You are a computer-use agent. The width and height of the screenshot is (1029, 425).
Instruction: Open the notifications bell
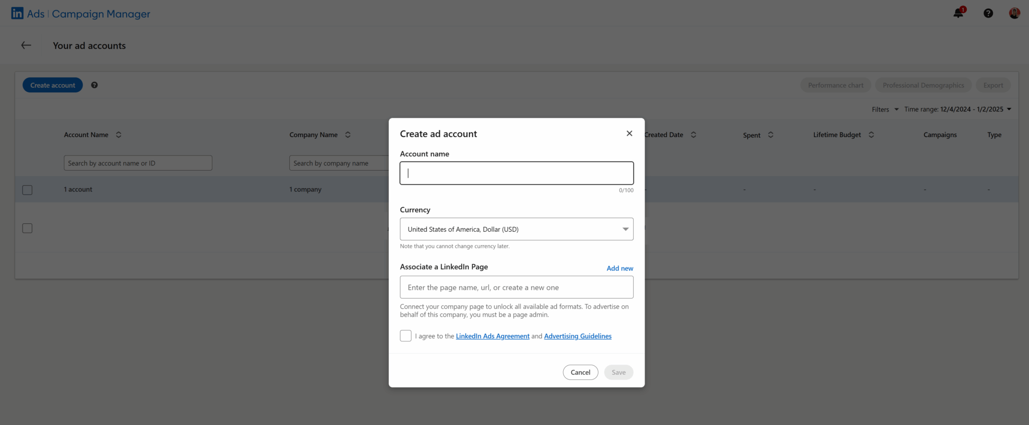tap(959, 13)
